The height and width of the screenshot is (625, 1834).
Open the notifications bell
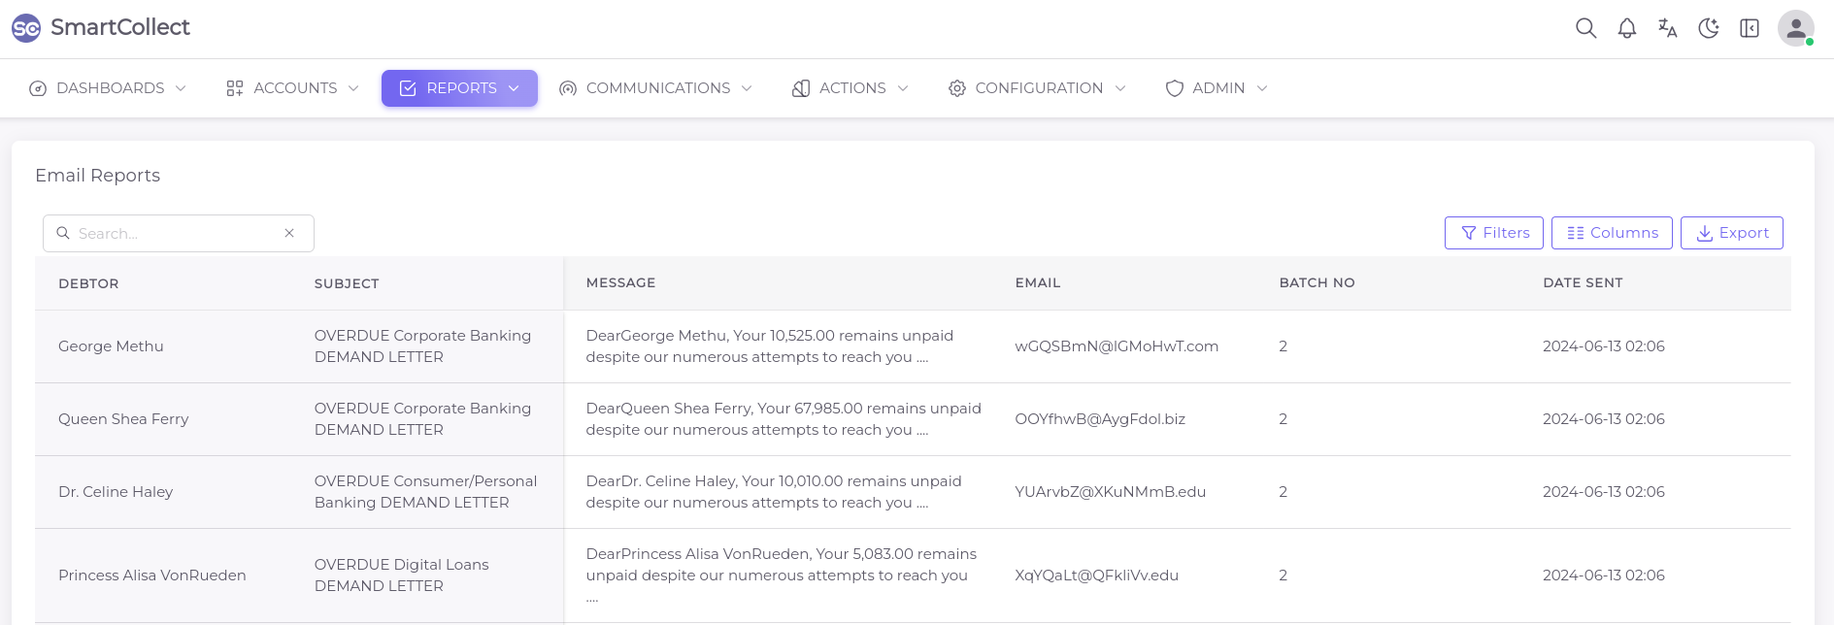[1626, 28]
